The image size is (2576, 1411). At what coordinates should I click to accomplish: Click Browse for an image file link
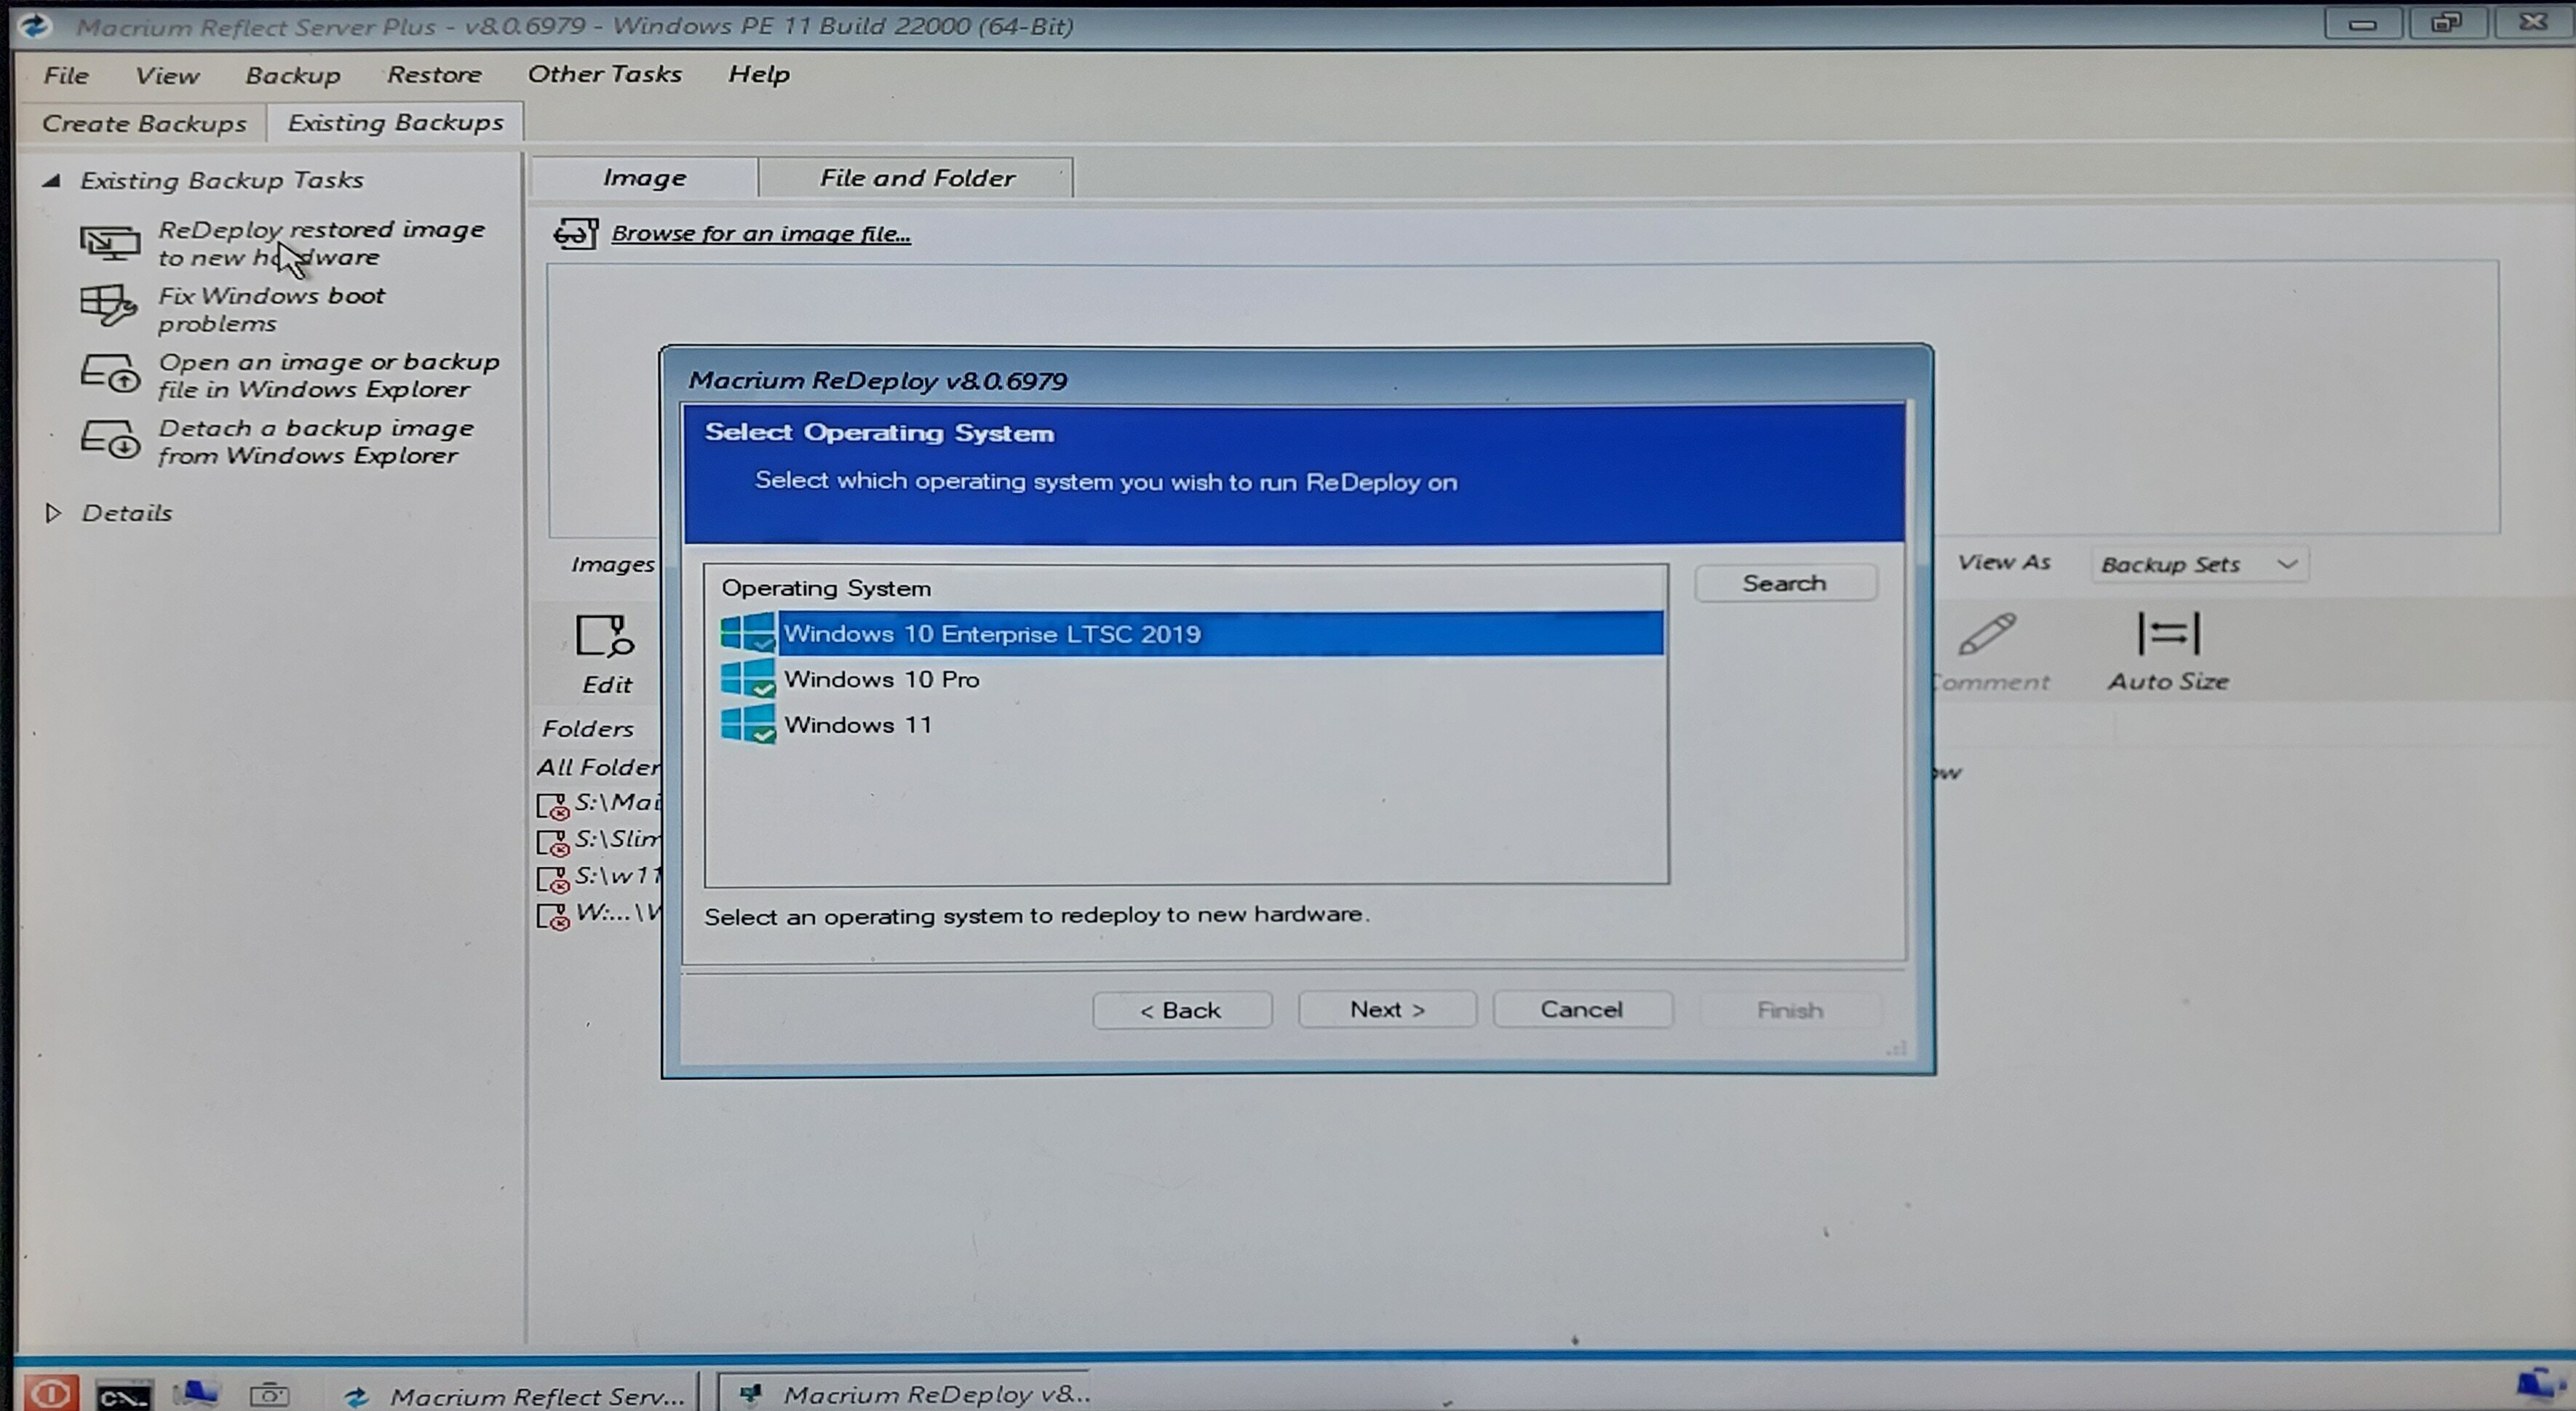coord(760,234)
